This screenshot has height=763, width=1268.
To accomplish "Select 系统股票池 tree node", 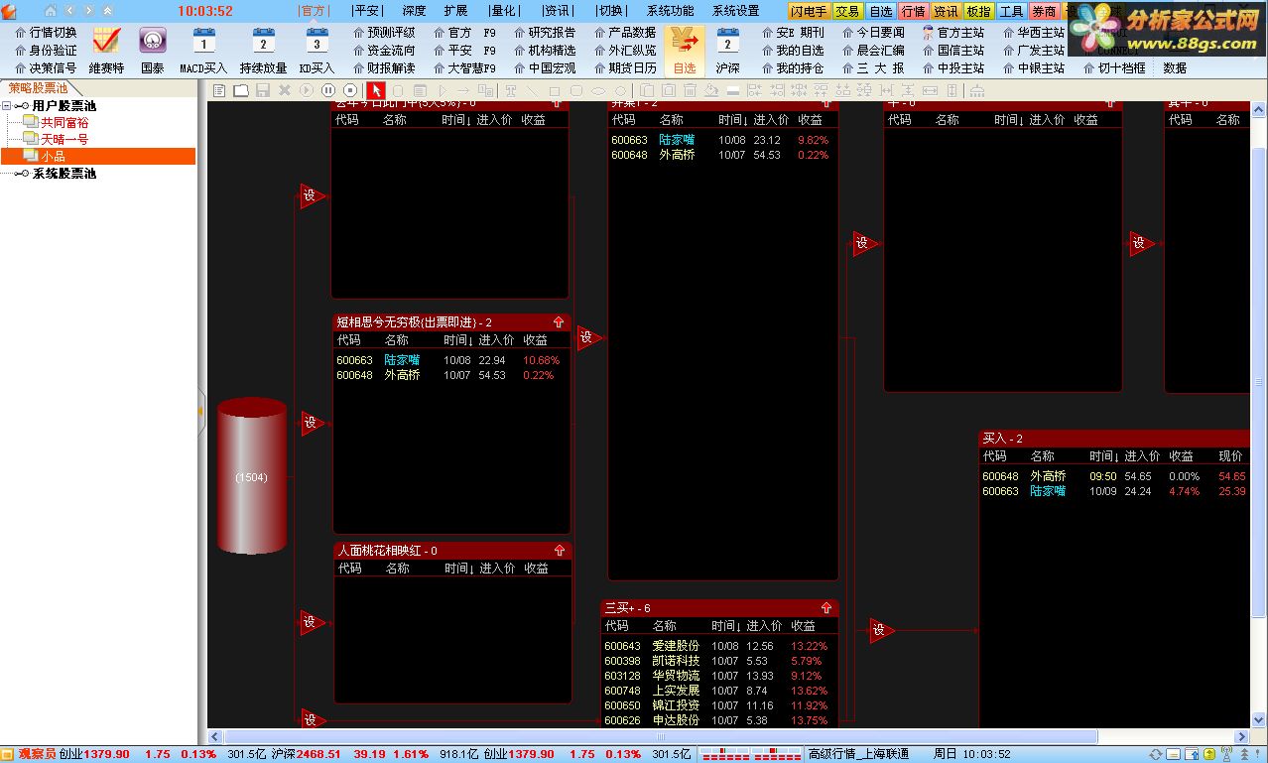I will click(x=64, y=174).
